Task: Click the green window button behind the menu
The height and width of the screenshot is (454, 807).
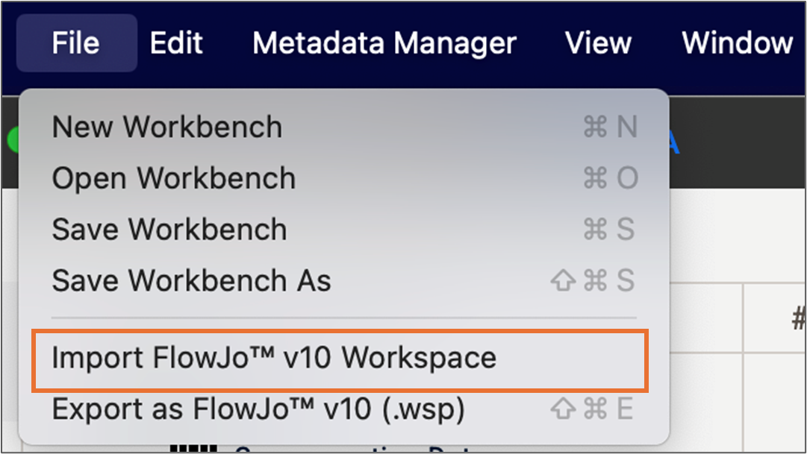Action: point(12,139)
